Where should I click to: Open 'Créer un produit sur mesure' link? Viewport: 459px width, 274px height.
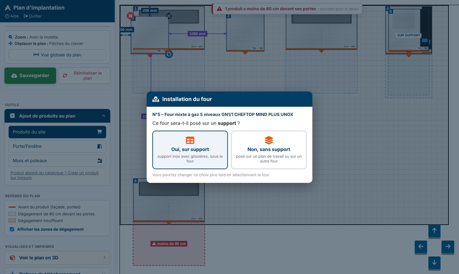[x=55, y=175]
